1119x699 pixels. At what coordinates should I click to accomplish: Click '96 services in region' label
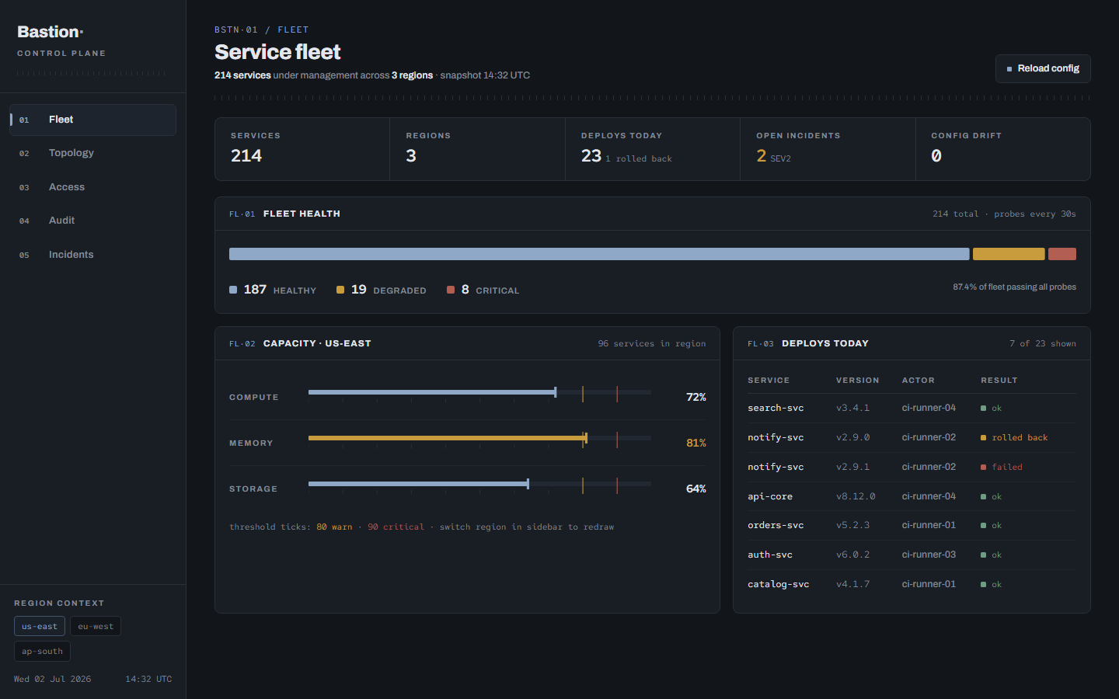[x=652, y=343]
